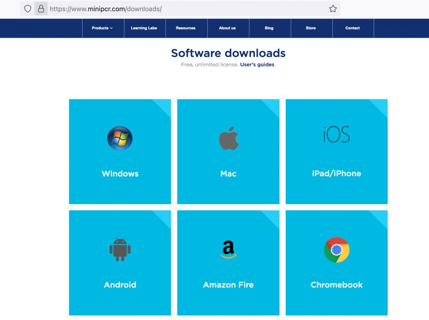Viewport: 429px width, 320px height.
Task: Open the Contact navigation item
Action: (x=352, y=28)
